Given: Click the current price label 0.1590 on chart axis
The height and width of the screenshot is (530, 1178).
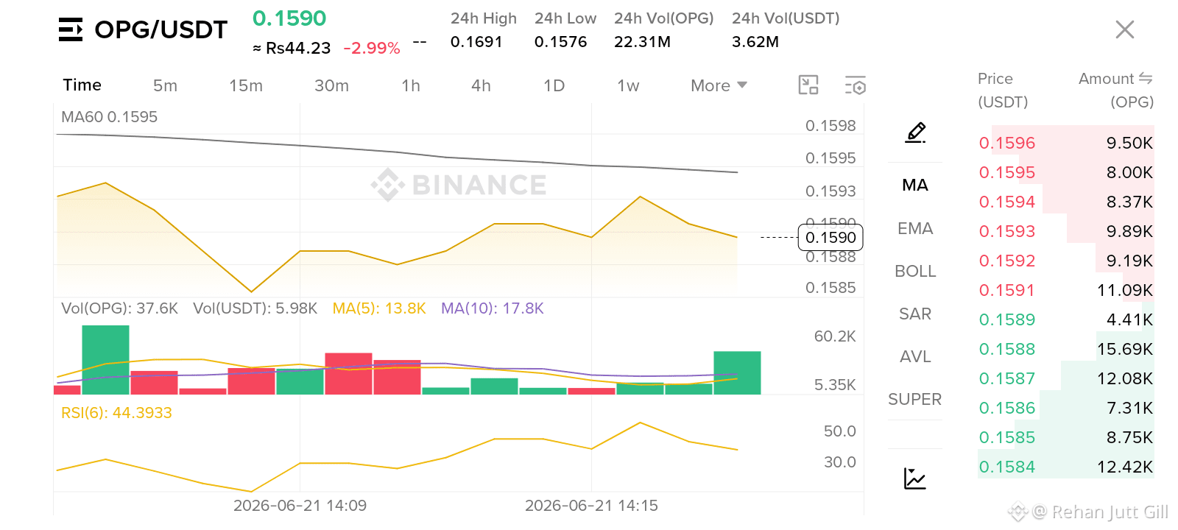Looking at the screenshot, I should pyautogui.click(x=830, y=238).
